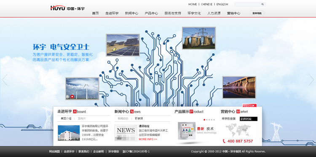Advance to the next banner slide arrow
The height and width of the screenshot is (157, 316).
(311, 80)
